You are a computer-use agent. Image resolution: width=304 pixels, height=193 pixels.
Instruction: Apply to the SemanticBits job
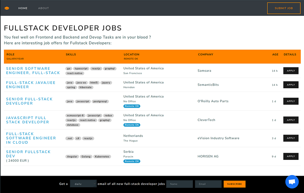coord(291,85)
